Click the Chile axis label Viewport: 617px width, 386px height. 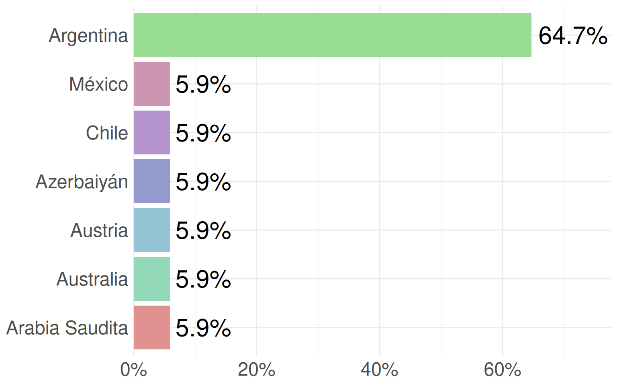coord(107,133)
